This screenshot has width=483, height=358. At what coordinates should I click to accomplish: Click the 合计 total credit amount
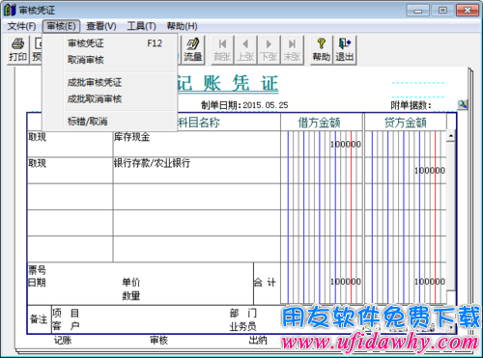coord(430,282)
